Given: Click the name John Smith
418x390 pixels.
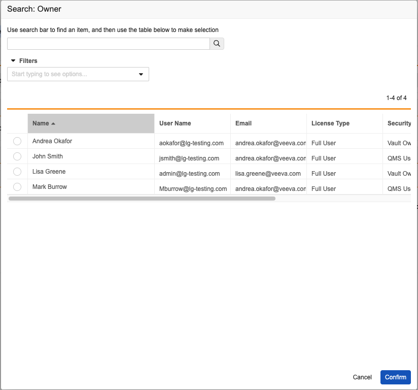Looking at the screenshot, I should (x=48, y=156).
